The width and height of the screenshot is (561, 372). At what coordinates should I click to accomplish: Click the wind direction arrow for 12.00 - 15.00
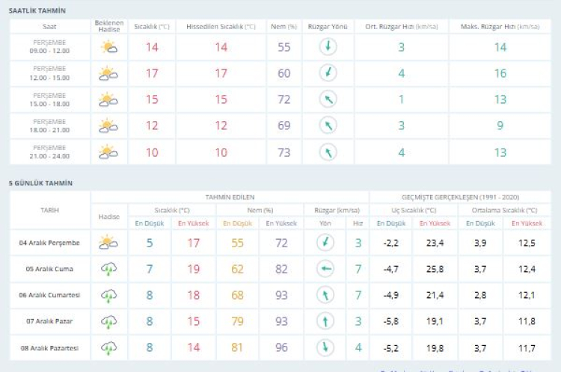[x=326, y=73]
